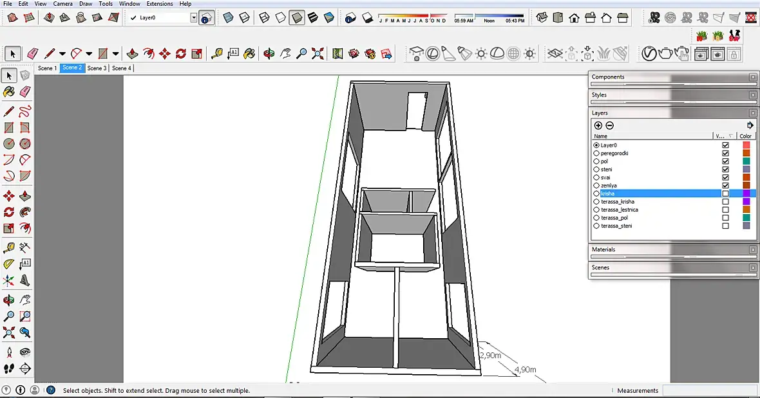This screenshot has height=398, width=760.
Task: Select the Eraser tool in top toolbar
Action: click(33, 53)
